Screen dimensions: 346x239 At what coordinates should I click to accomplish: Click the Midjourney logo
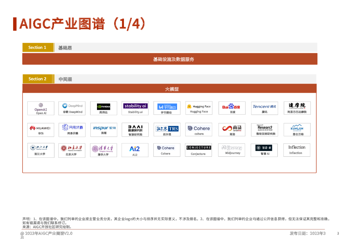click(x=232, y=148)
